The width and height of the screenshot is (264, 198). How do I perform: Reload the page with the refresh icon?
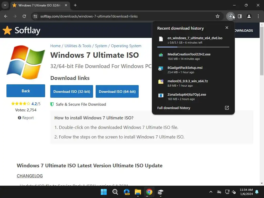tap(24, 16)
